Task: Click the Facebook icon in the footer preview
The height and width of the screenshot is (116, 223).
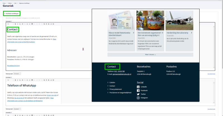Action: tap(138, 91)
